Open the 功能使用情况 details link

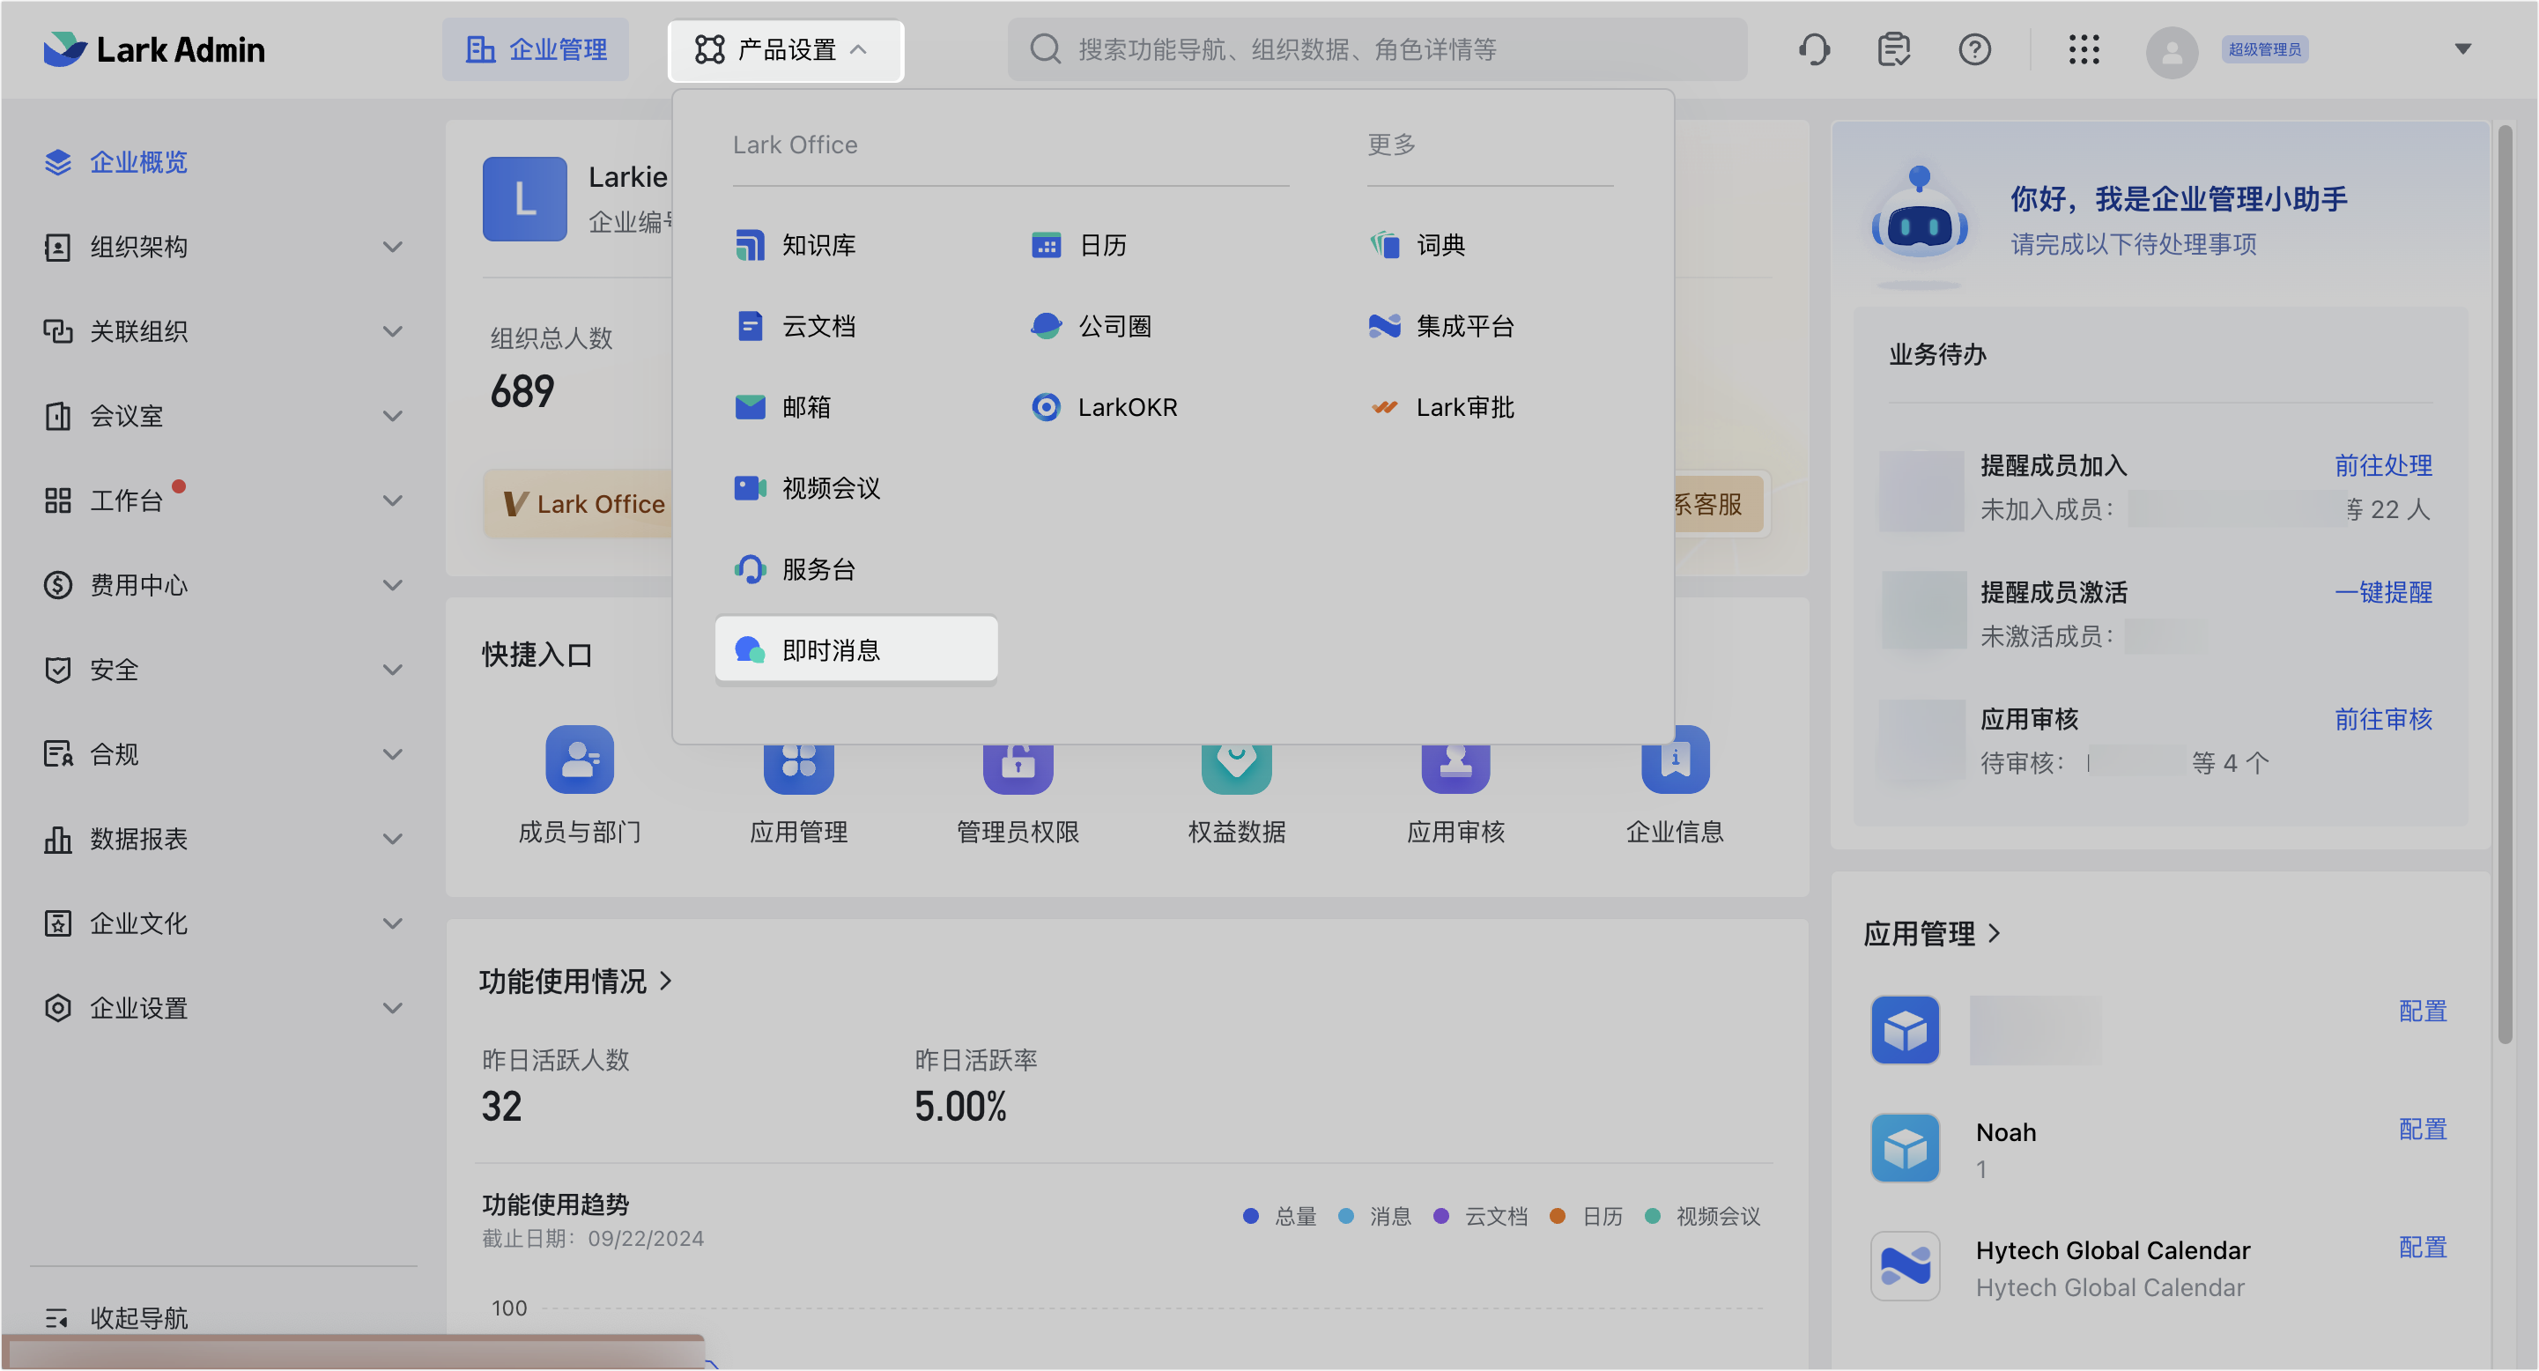pos(575,981)
